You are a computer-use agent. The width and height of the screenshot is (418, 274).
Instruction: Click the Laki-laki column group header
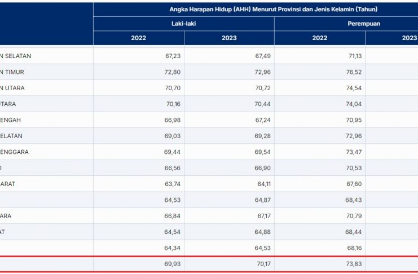tap(183, 24)
